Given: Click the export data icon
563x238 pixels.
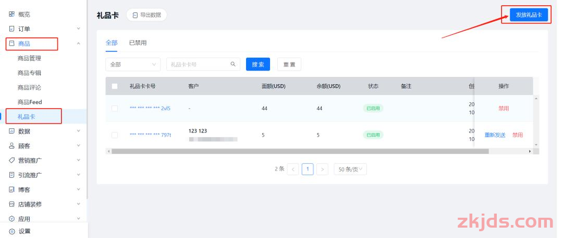Looking at the screenshot, I should point(135,15).
